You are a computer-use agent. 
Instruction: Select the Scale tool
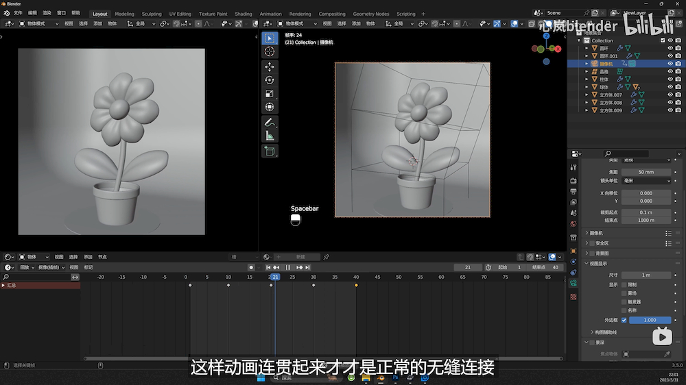(x=270, y=94)
